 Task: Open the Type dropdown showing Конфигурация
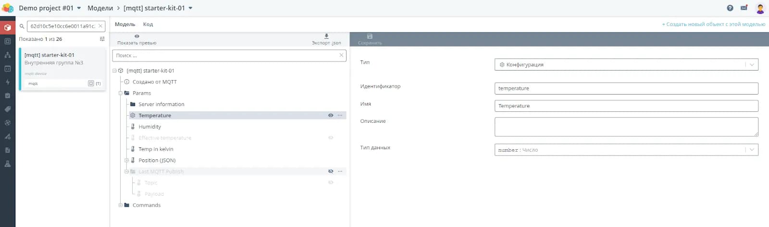point(626,64)
